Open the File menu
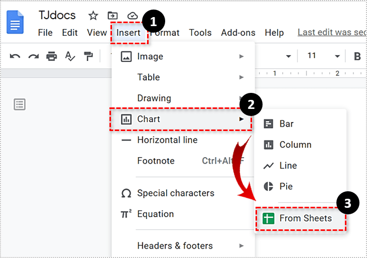 tap(45, 33)
